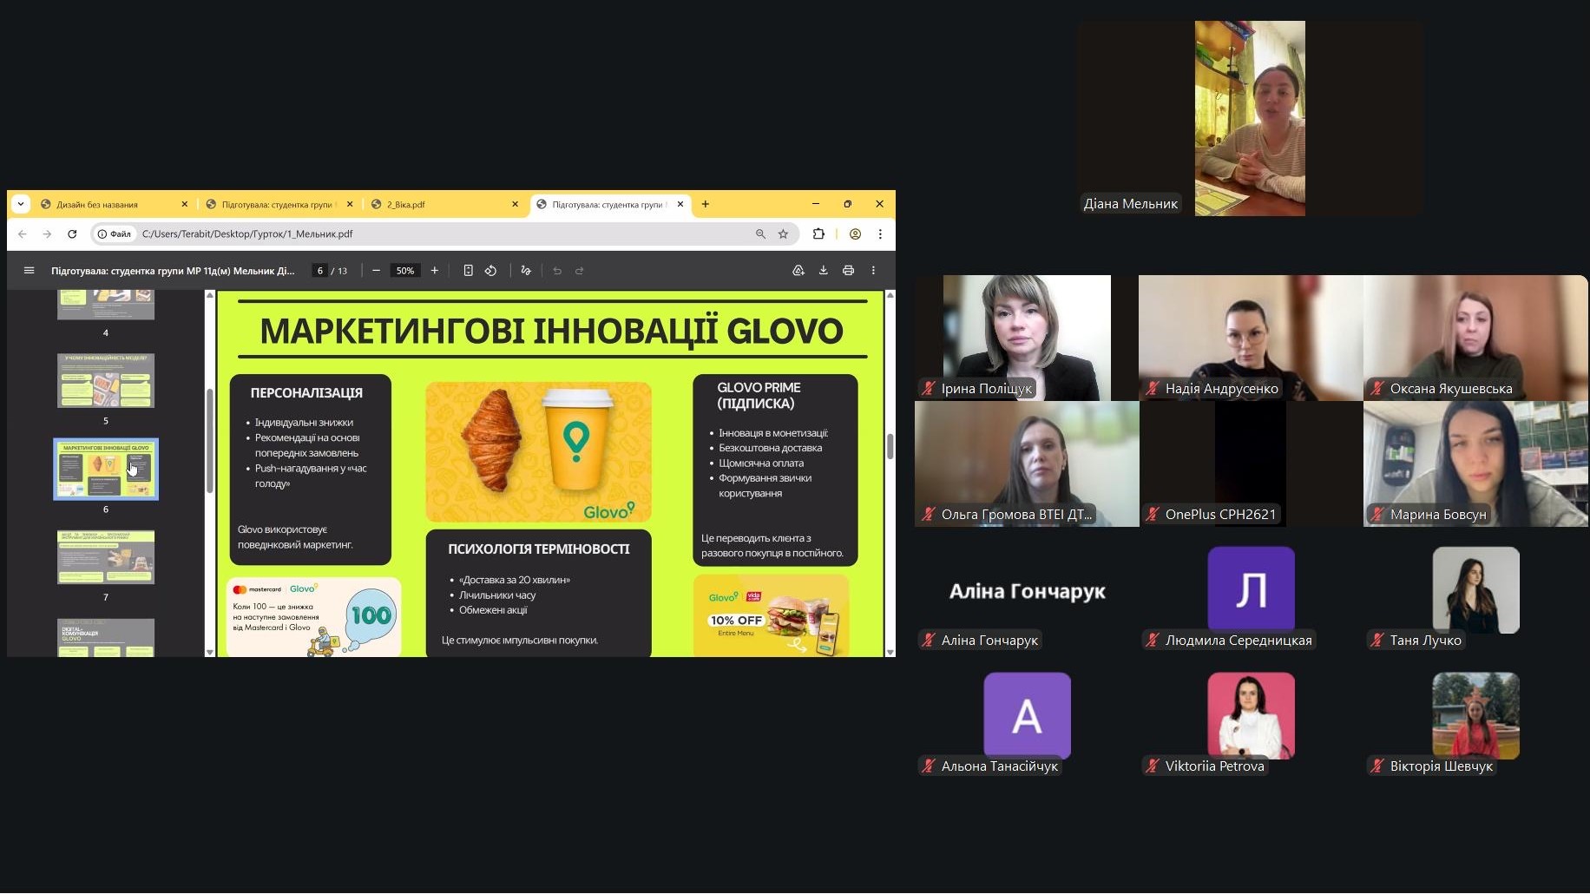Switch to the Дизайн без названия tab

(104, 205)
